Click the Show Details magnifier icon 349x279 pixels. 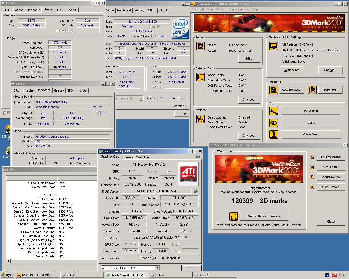pos(312,187)
